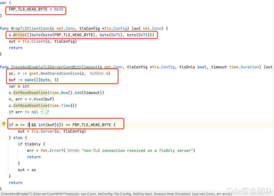Click the CheckAndEnableTLSServerConnWithTimeout function name in the declaration
Viewport: 274px width, 196px height.
[x=54, y=67]
